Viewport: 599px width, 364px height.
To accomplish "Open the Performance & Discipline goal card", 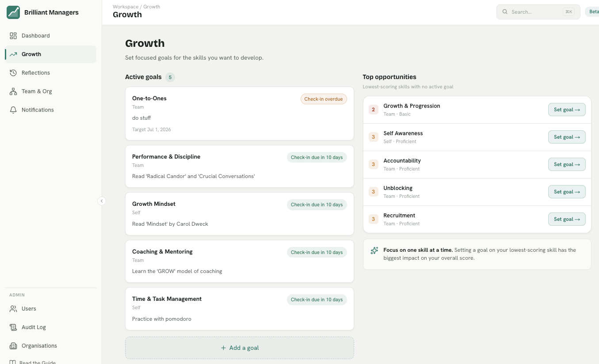I will pyautogui.click(x=240, y=167).
